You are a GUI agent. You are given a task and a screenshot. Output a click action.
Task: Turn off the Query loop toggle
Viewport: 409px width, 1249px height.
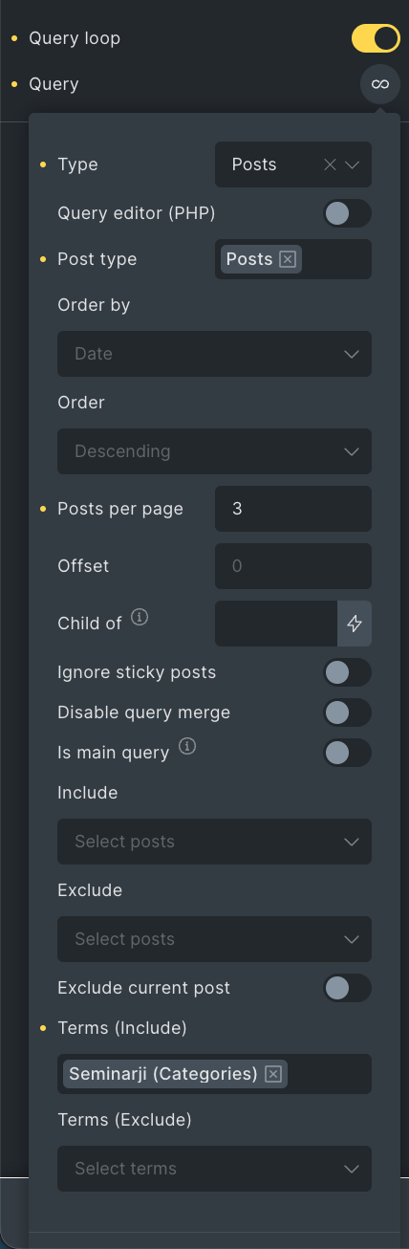376,39
